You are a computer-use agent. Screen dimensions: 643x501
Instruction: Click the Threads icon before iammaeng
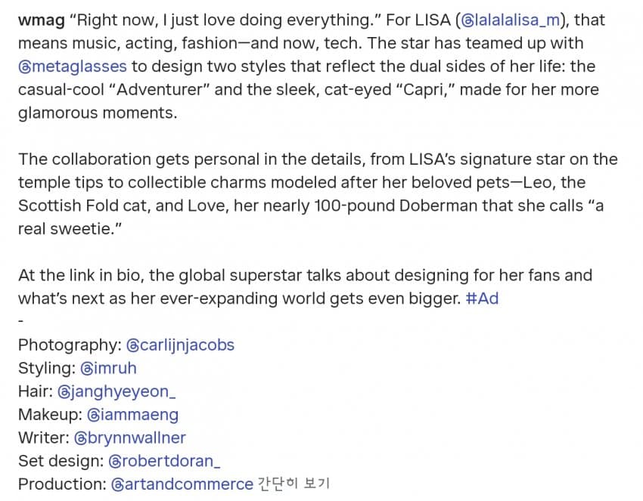point(94,416)
